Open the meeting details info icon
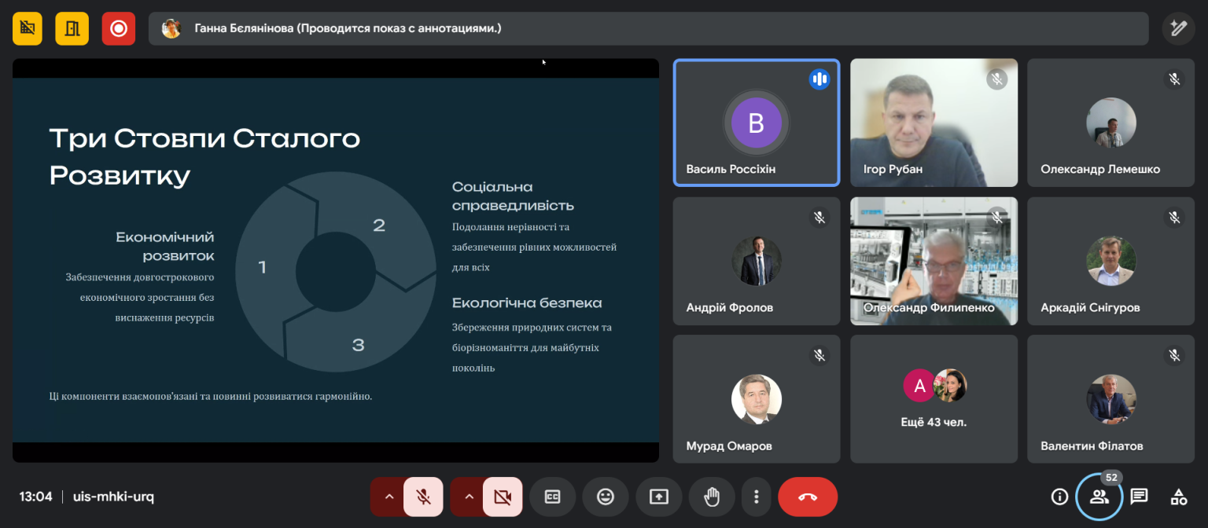Screen dimensions: 1208x528 [1059, 497]
